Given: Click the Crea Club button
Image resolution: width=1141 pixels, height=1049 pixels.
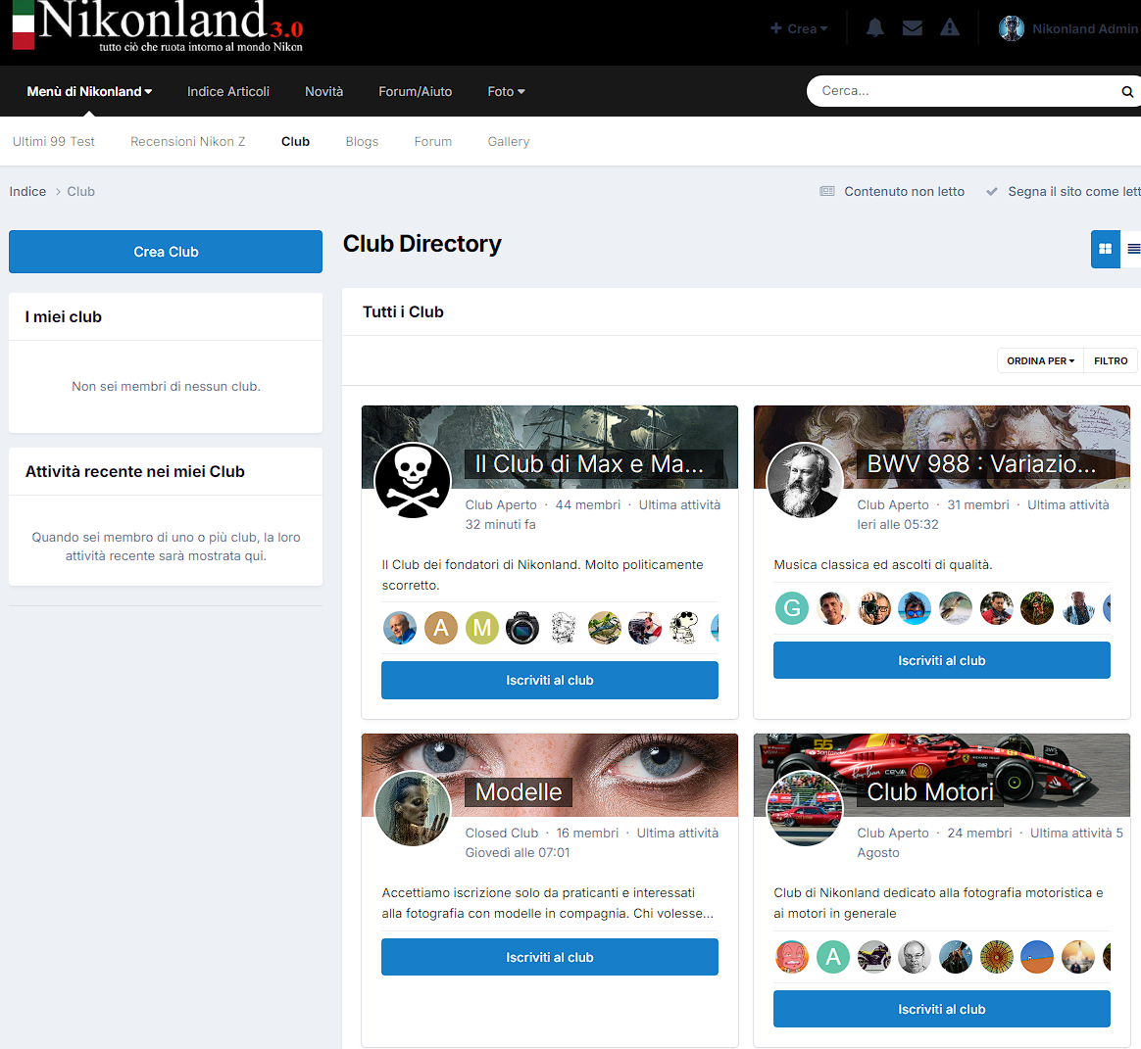Looking at the screenshot, I should (166, 252).
